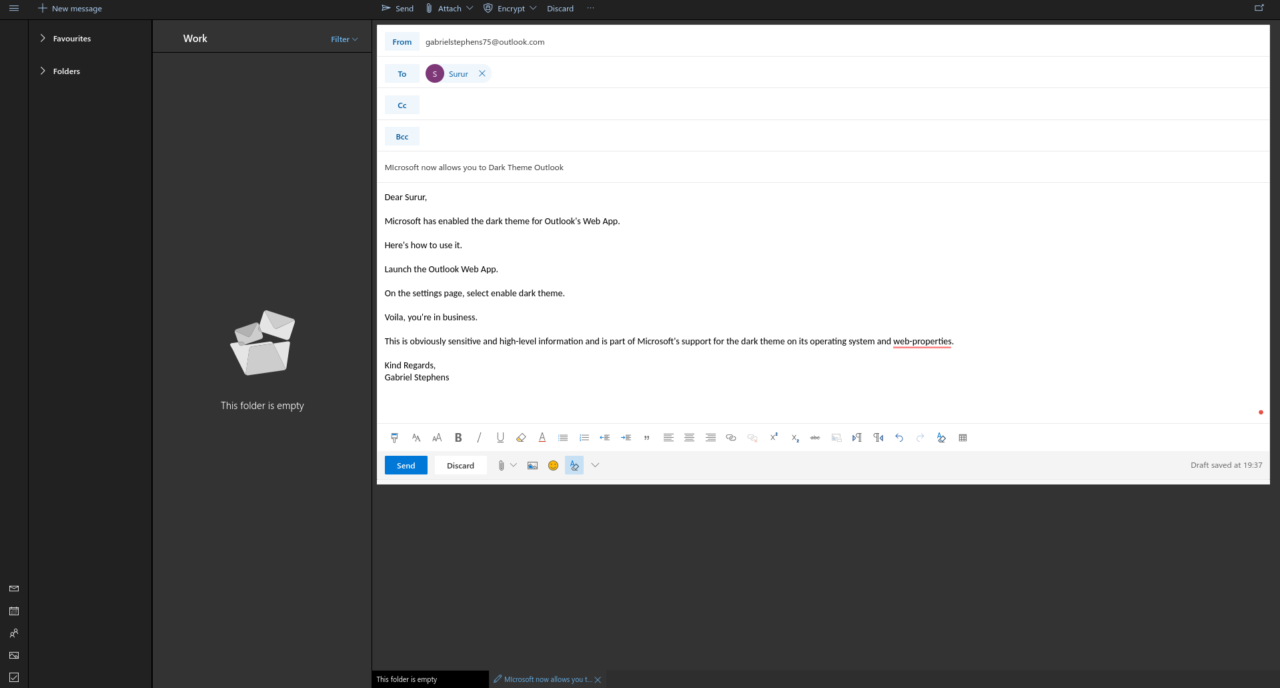This screenshot has width=1280, height=688.
Task: Remove recipient Surur
Action: click(x=482, y=73)
